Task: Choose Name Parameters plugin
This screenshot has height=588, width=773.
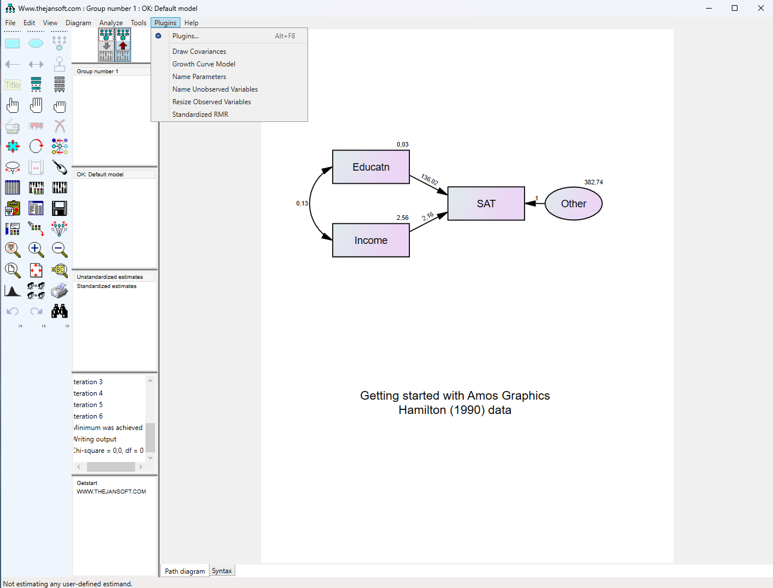Action: pos(229,77)
